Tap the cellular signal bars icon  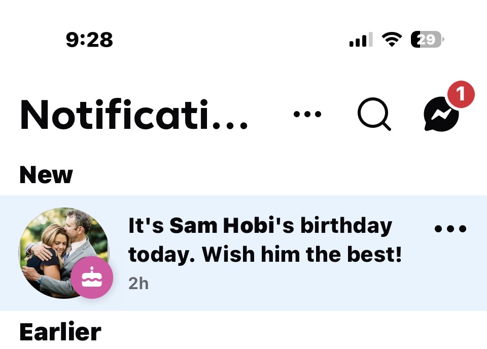[x=361, y=40]
